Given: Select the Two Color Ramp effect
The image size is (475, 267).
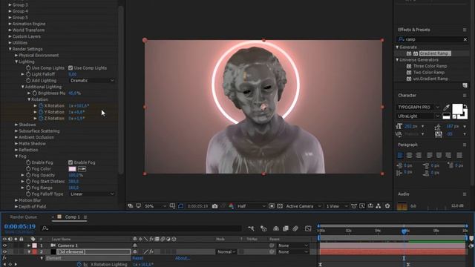Looking at the screenshot, I should [429, 73].
